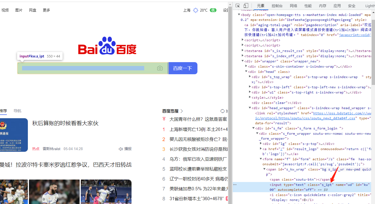This screenshot has width=375, height=204.
Task: Open hot search 辽宁一职校封闭40多天
Action: 199,179
